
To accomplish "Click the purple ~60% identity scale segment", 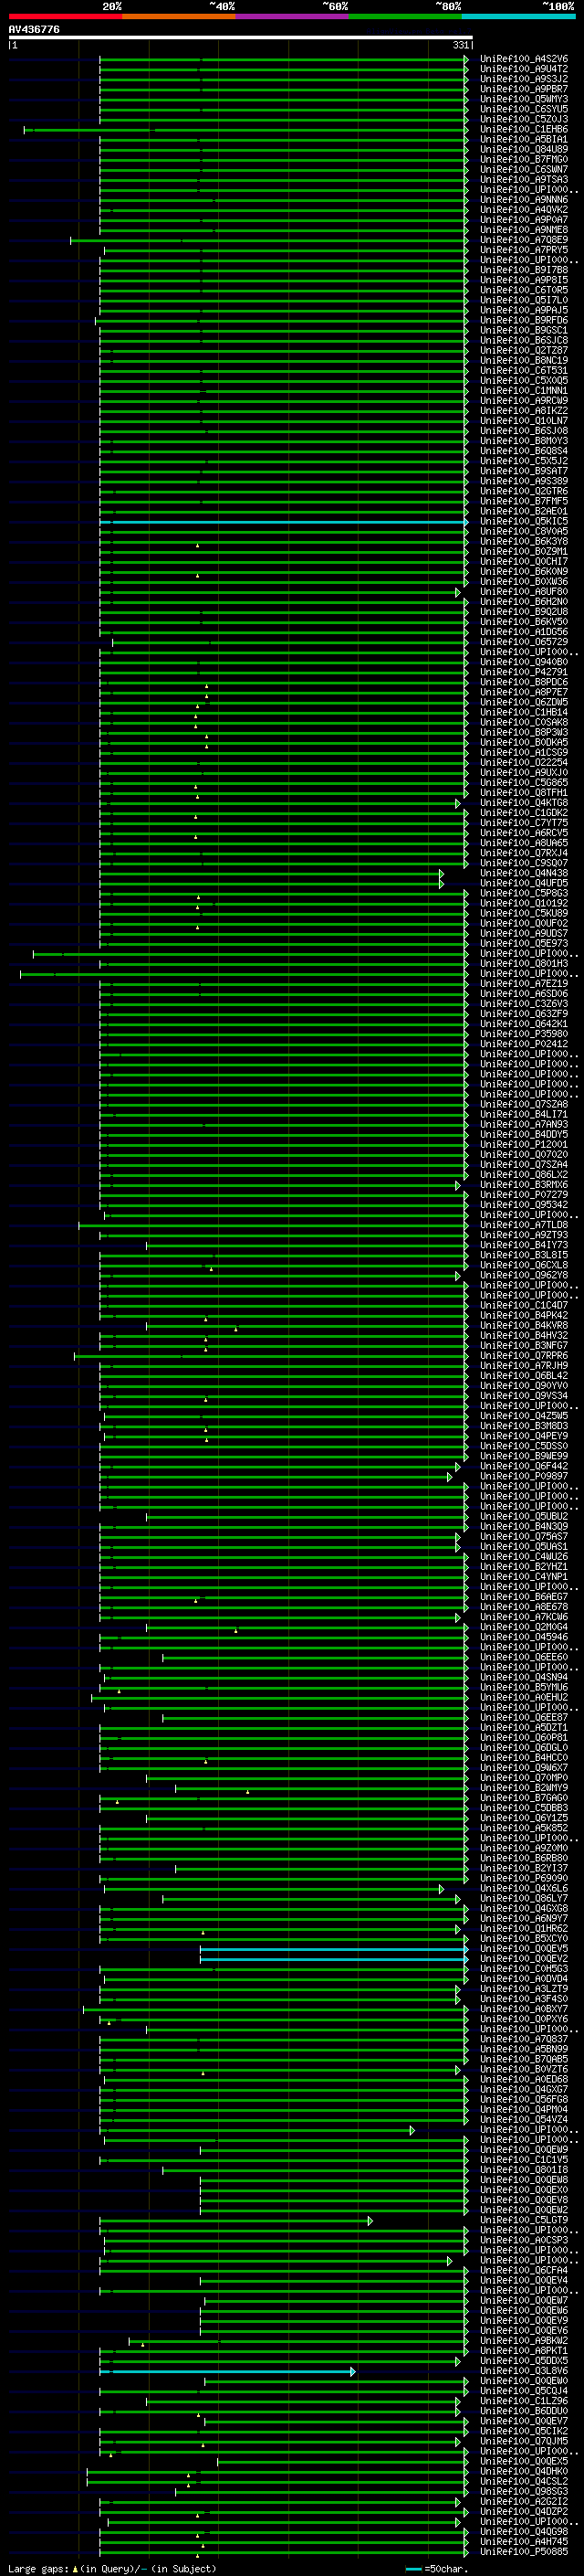I will point(291,16).
